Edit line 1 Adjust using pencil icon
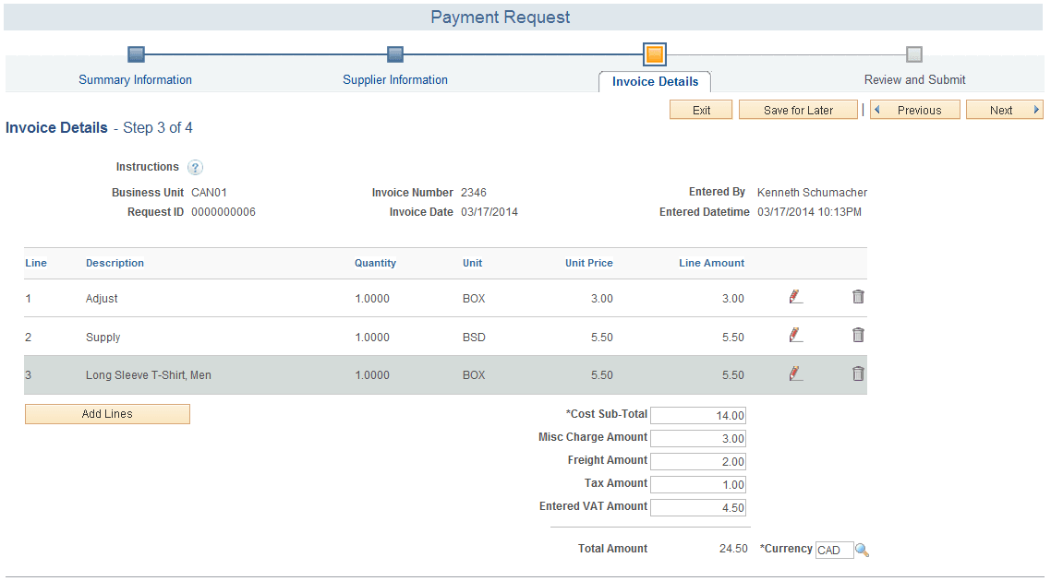The image size is (1051, 581). (795, 297)
